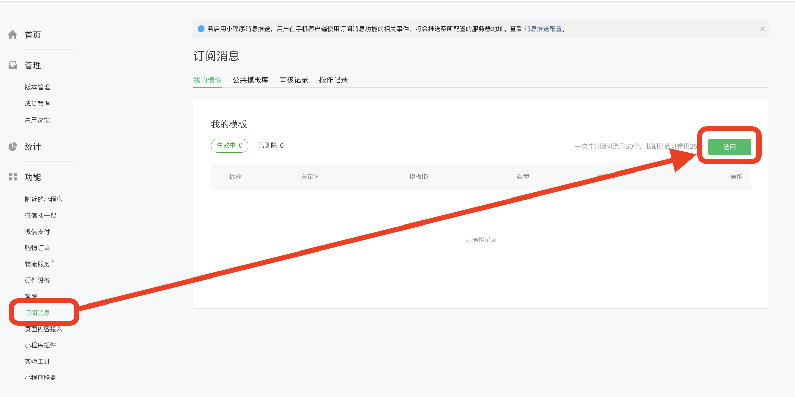This screenshot has width=795, height=397.
Task: Open the 审核记录 tab
Action: pyautogui.click(x=293, y=80)
